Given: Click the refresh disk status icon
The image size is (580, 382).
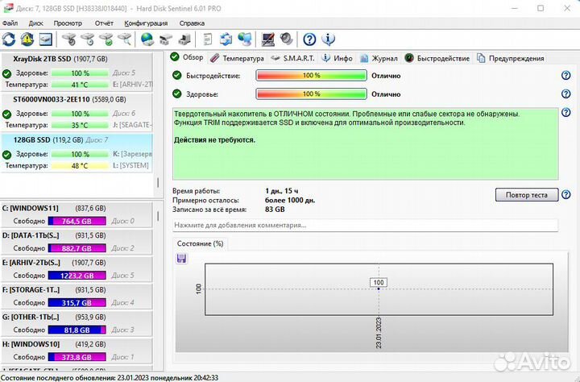Looking at the screenshot, I should click(9, 39).
